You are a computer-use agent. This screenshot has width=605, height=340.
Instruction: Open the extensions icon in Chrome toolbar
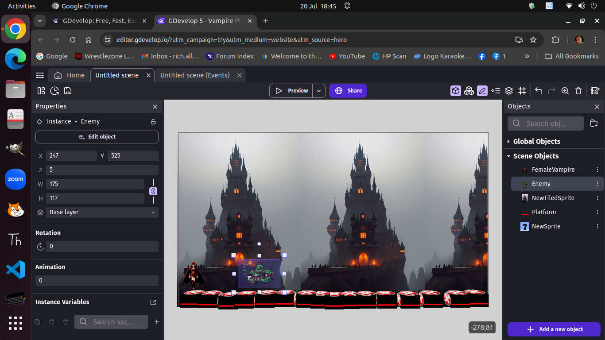(555, 39)
